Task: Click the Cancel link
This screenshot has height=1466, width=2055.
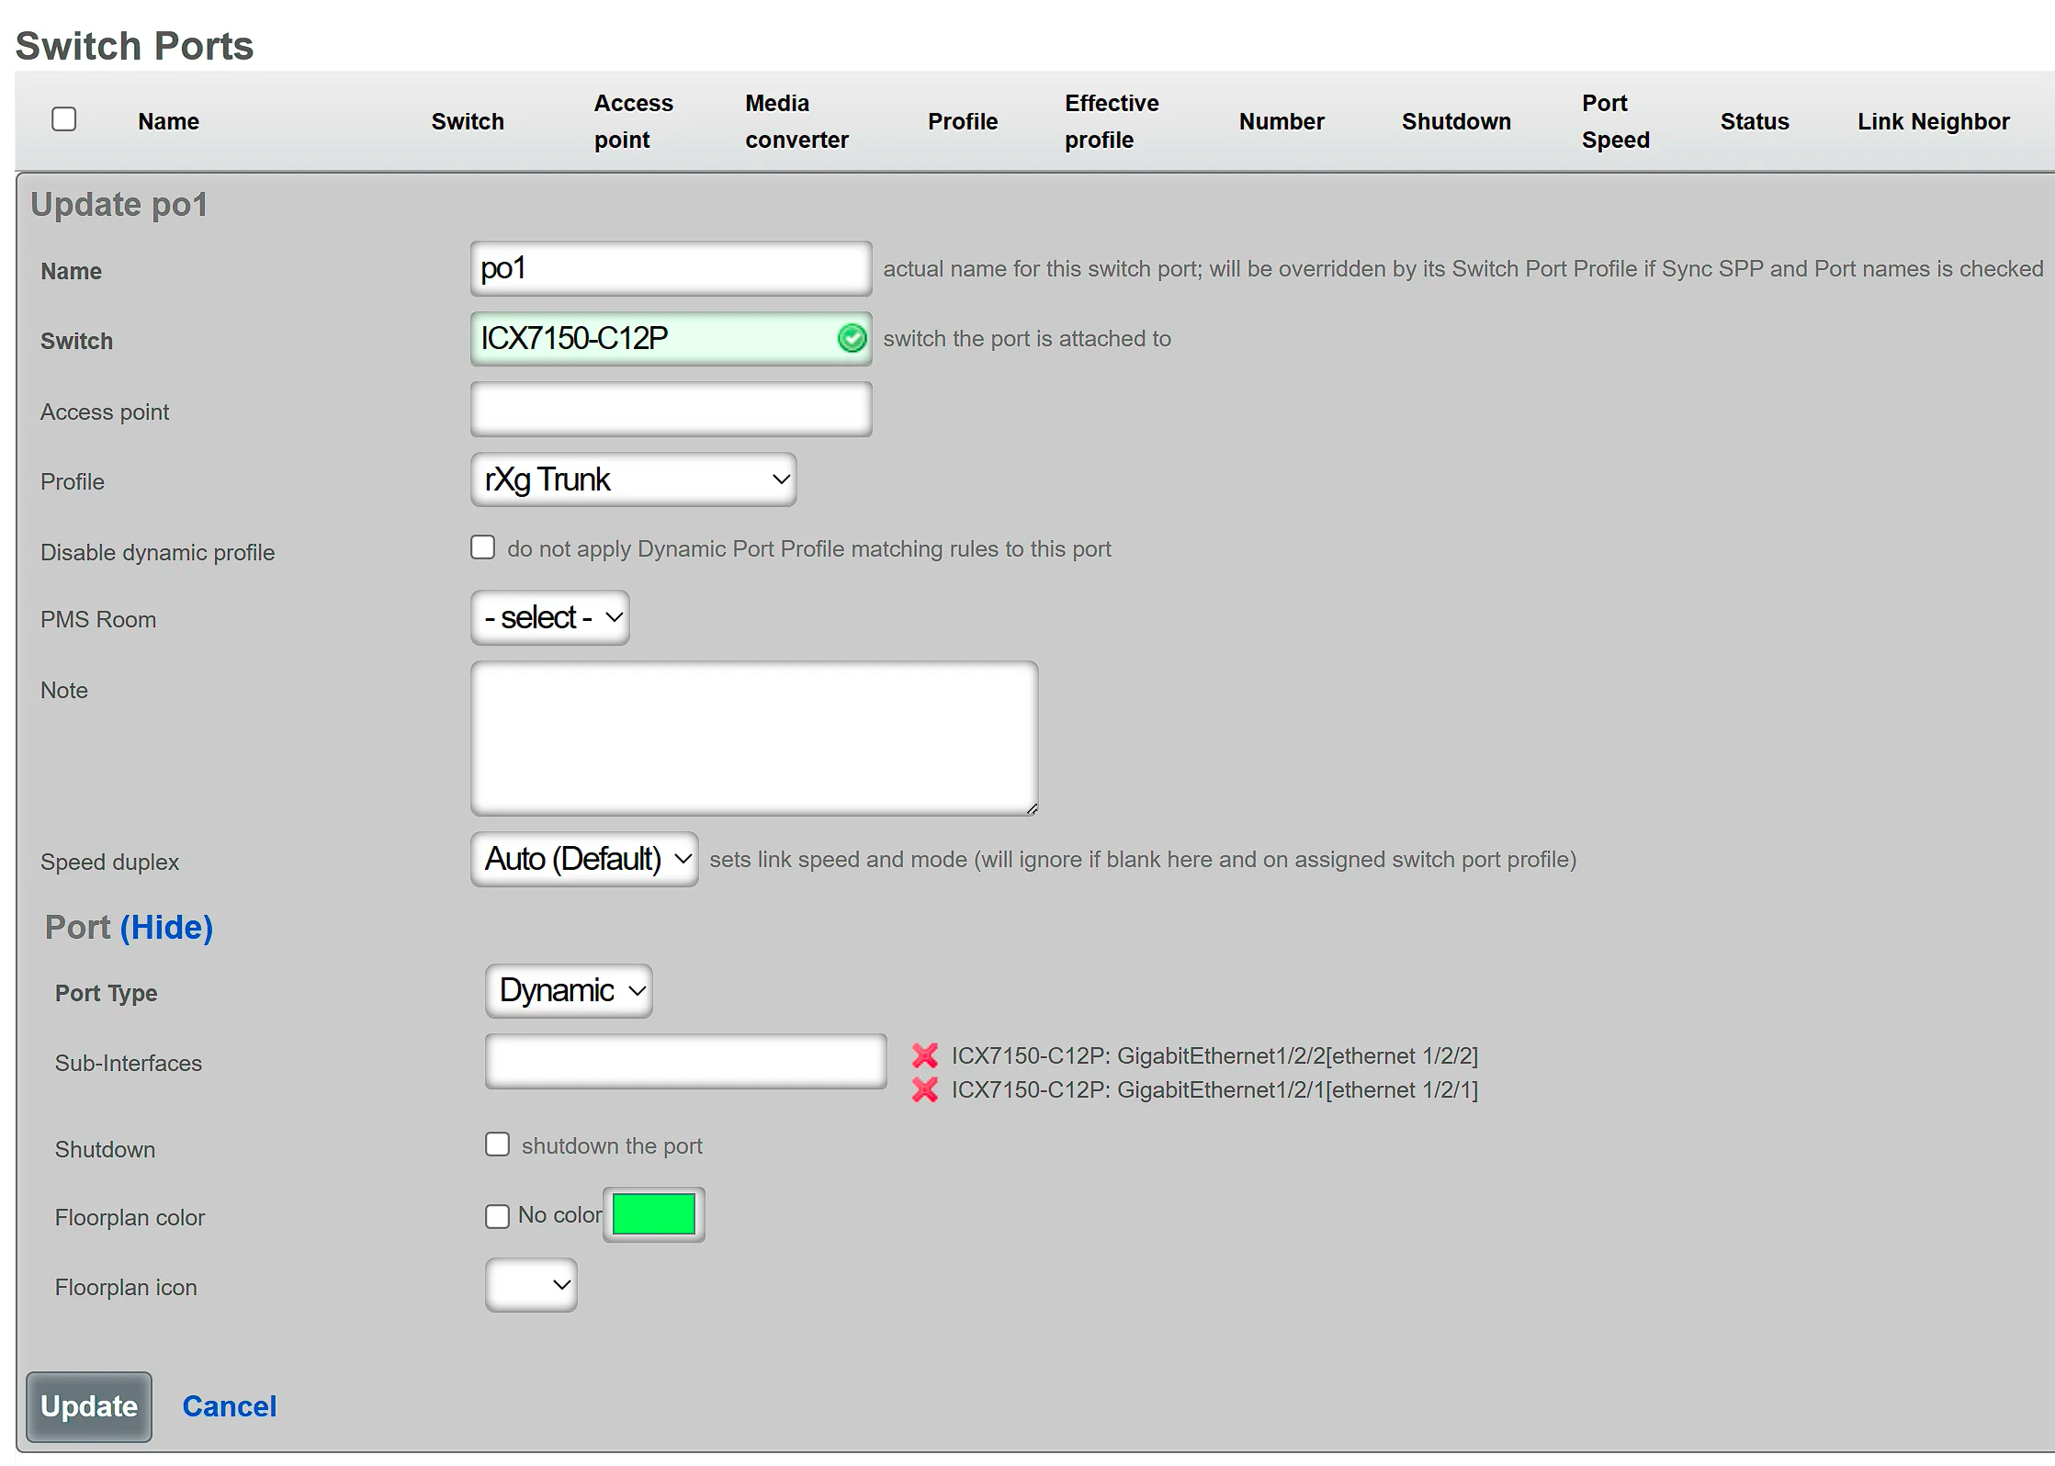Action: tap(229, 1405)
